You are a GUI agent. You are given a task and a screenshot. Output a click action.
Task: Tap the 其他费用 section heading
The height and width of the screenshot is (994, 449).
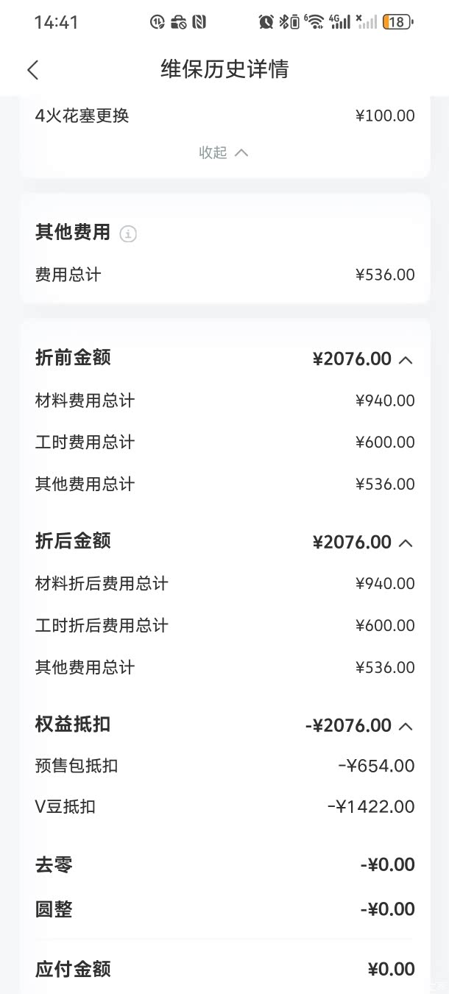point(73,233)
